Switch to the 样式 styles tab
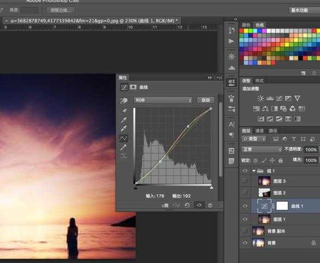 click(x=259, y=81)
